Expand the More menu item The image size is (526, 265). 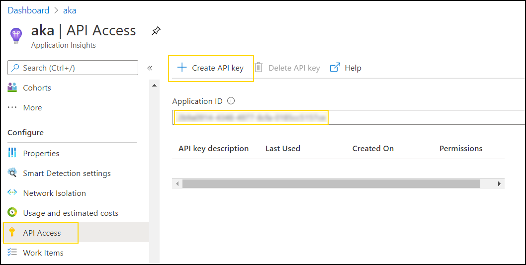point(32,108)
